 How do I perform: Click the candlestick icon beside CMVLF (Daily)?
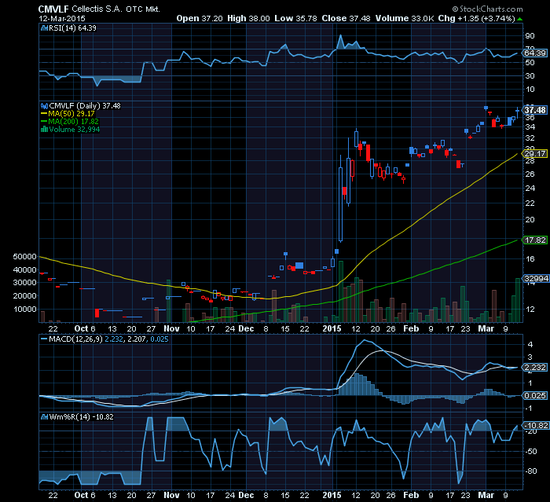tap(44, 105)
